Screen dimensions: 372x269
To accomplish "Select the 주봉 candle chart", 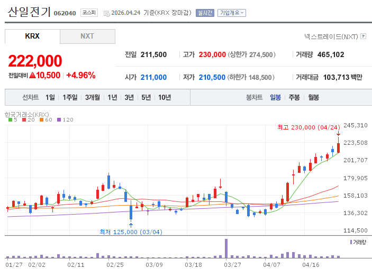I will coord(294,97).
